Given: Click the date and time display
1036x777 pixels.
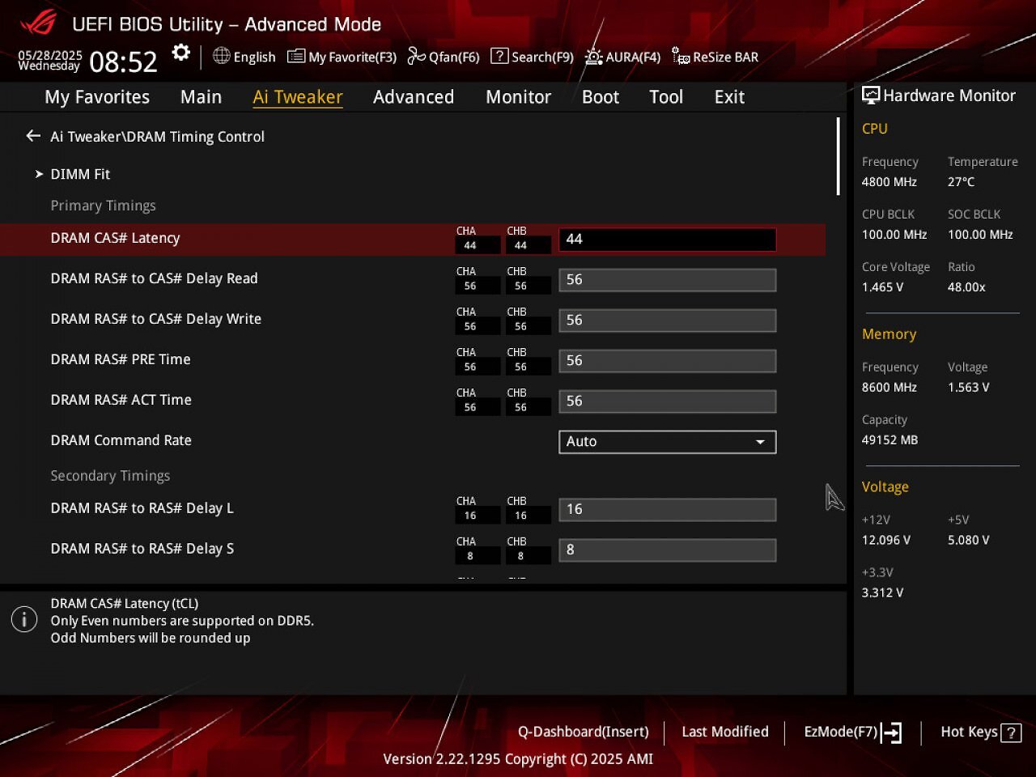Looking at the screenshot, I should point(87,61).
